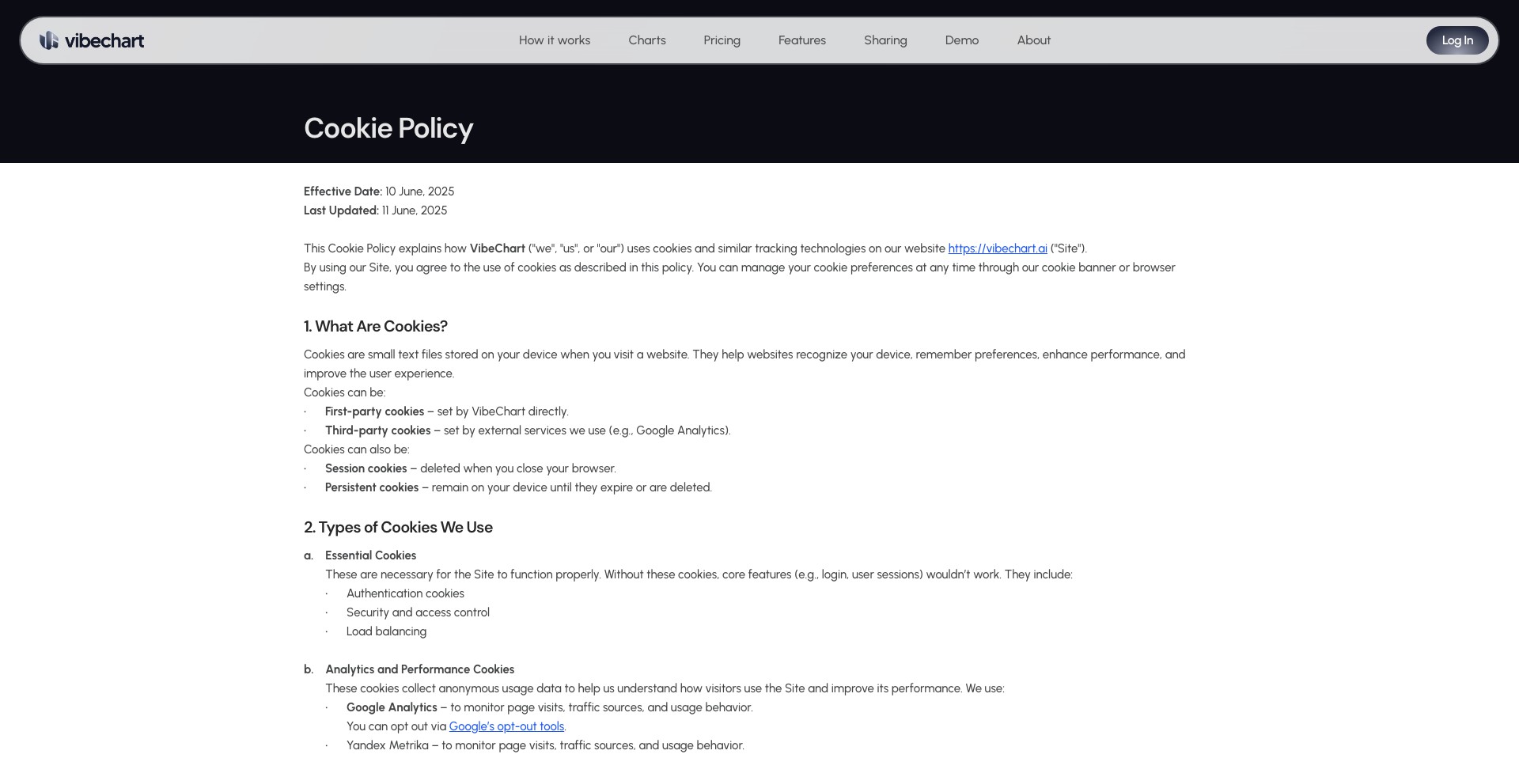Click the Analytics and Performance Cookies title
The height and width of the screenshot is (758, 1519).
(x=420, y=669)
